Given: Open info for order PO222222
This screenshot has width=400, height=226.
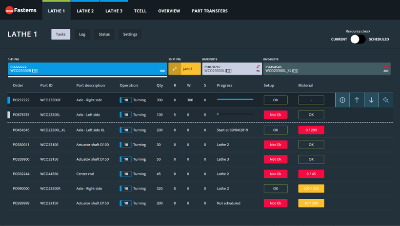Looking at the screenshot, I should coord(342,100).
